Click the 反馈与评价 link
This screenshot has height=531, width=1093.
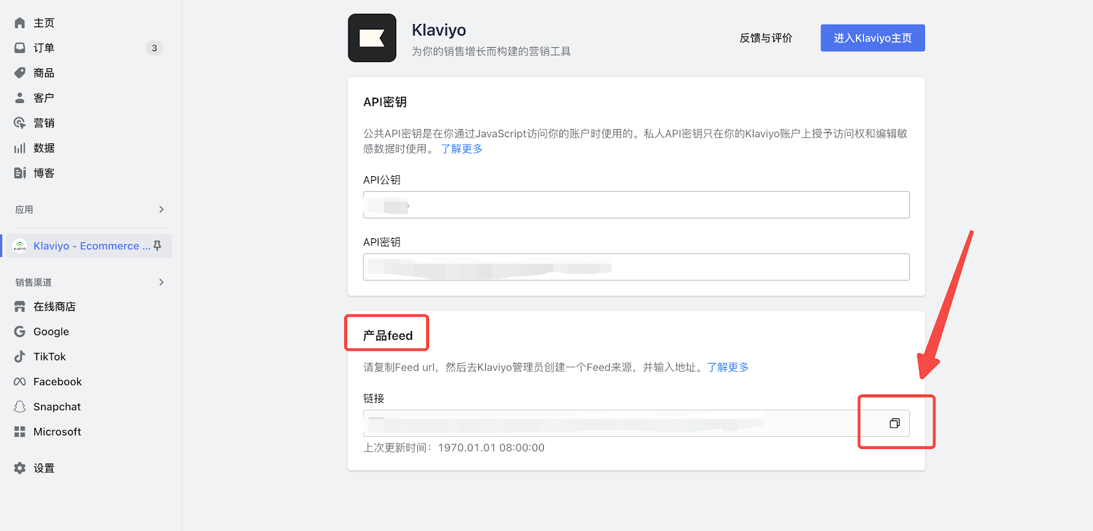click(x=766, y=38)
